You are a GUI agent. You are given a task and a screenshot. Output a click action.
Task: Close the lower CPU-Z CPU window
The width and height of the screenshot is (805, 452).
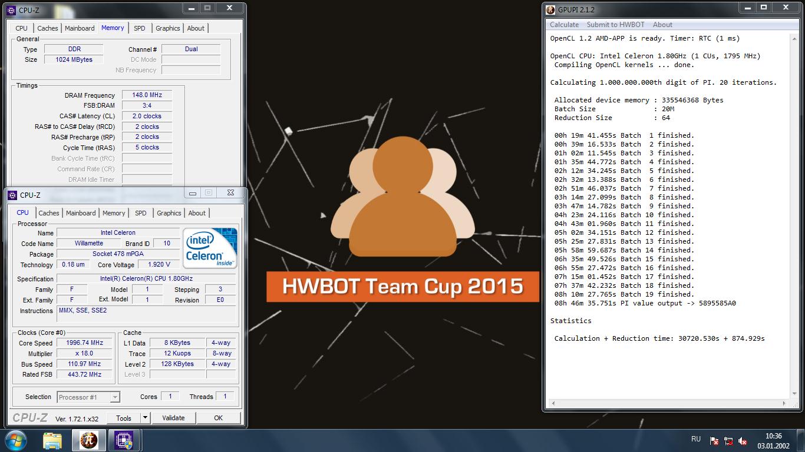click(x=230, y=193)
